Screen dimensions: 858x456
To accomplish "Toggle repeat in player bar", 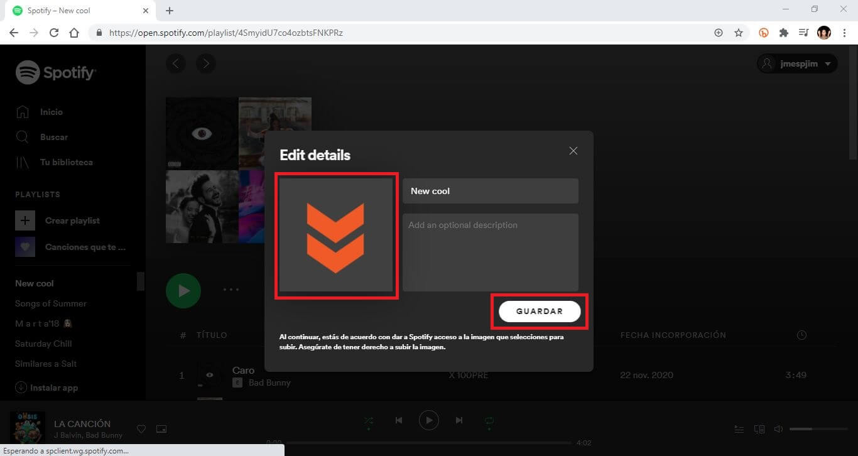I will (x=489, y=420).
